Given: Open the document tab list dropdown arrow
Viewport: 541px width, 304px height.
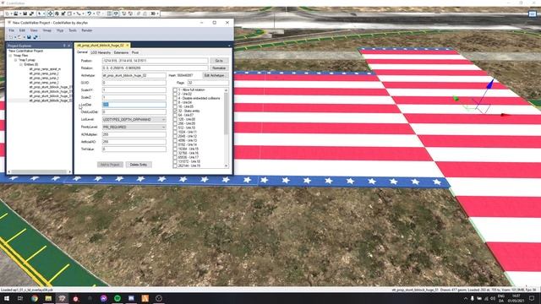Looking at the screenshot, I should coord(229,46).
